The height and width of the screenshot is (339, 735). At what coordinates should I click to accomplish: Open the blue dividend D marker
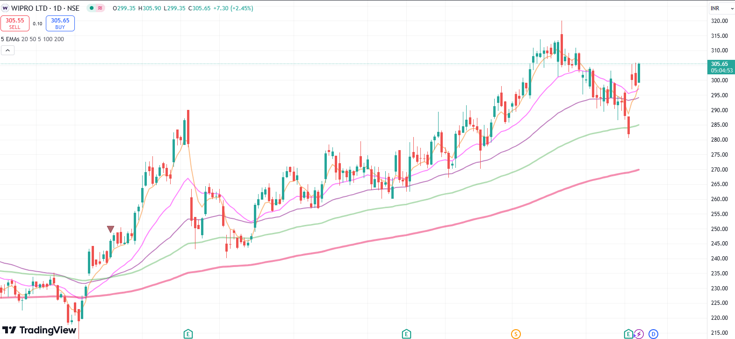click(653, 334)
